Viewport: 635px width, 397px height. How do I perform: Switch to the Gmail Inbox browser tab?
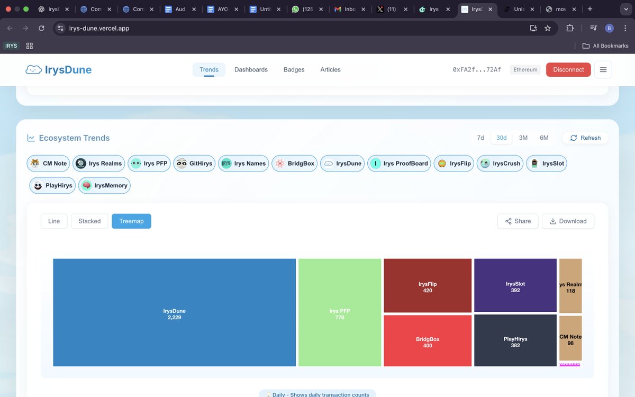click(x=350, y=9)
